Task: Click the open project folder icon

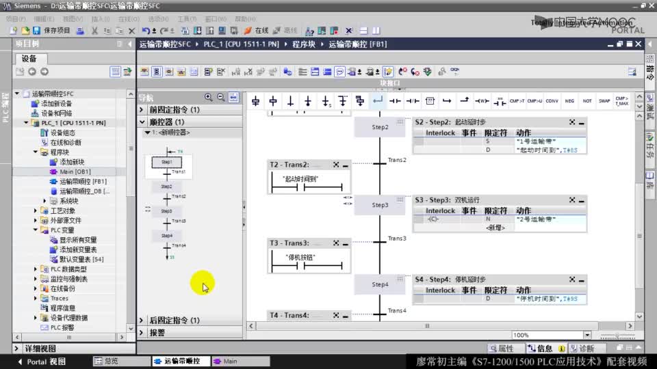Action: point(25,31)
